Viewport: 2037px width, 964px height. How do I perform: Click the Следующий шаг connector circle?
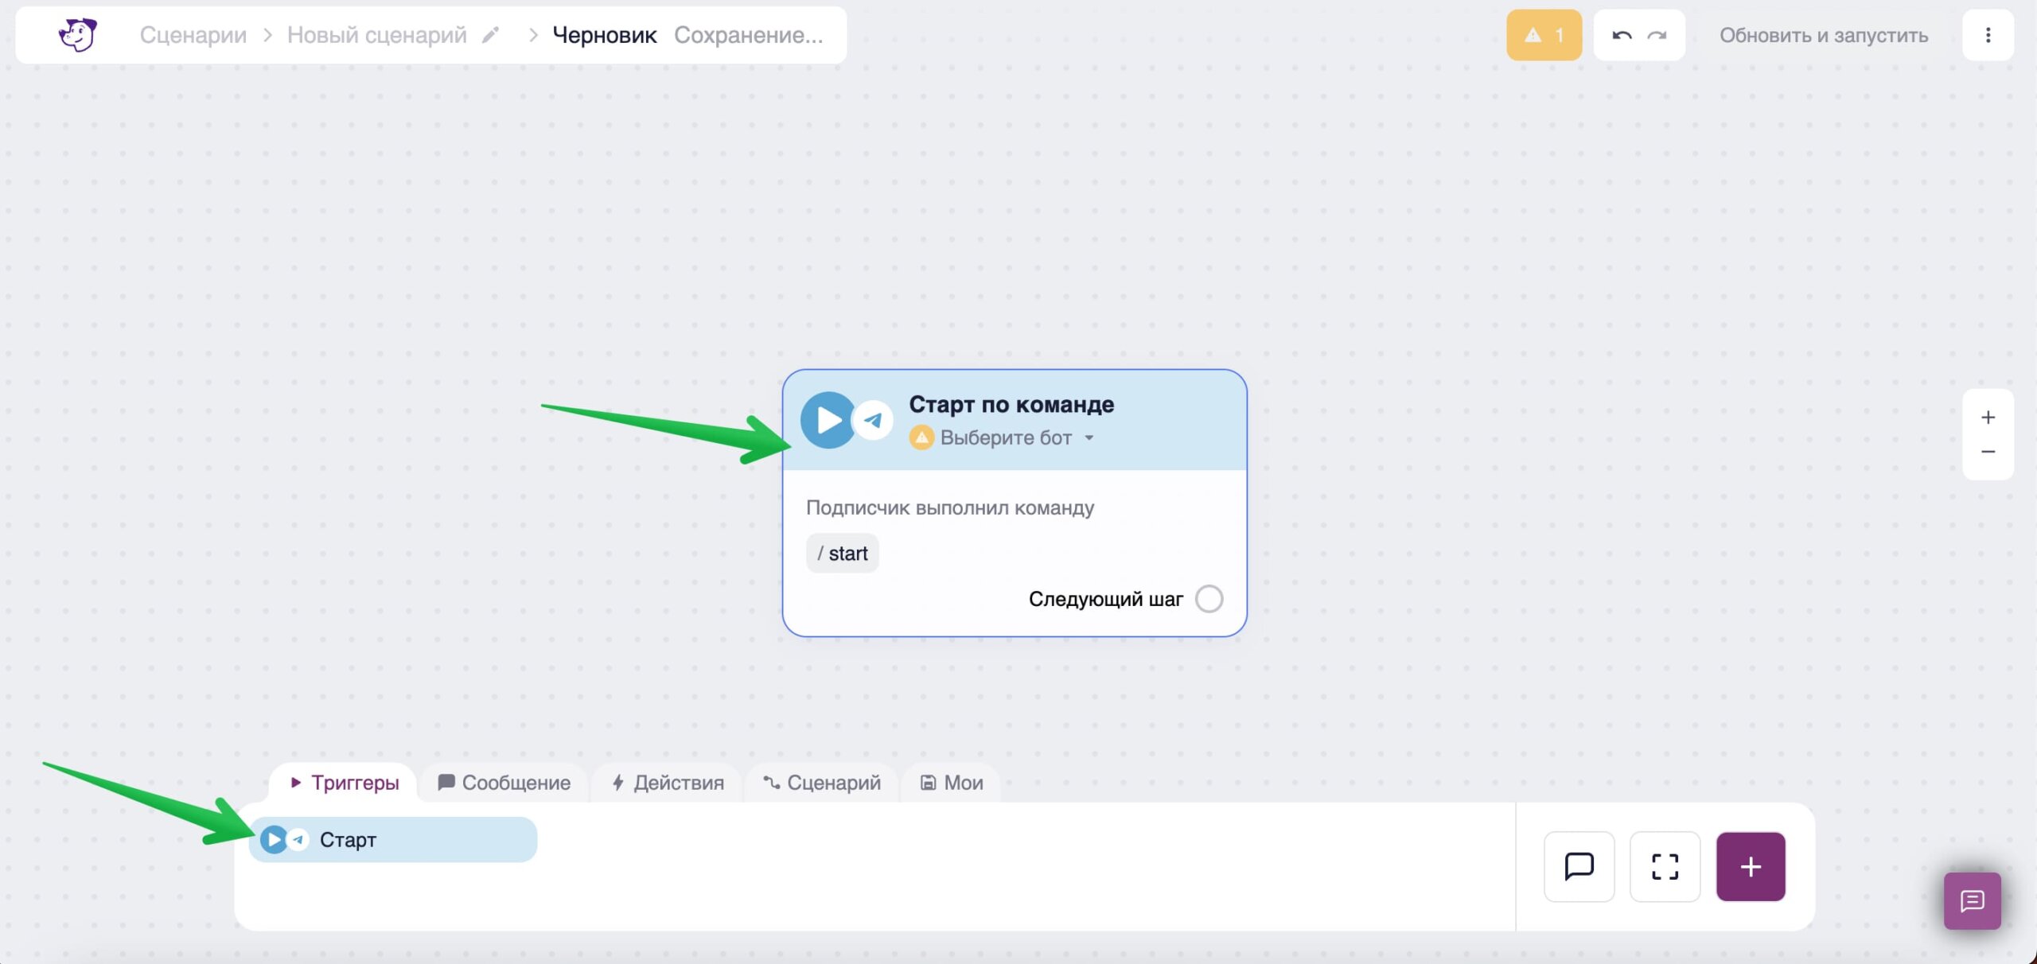pos(1209,599)
